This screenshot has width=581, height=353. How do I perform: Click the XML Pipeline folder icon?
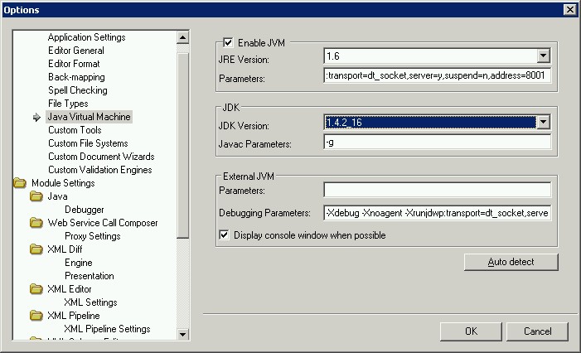click(x=36, y=316)
